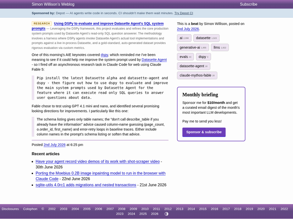Screen dimensions: 293x220
Task: Click the Sponsor & subscribe button
Action: pyautogui.click(x=204, y=132)
